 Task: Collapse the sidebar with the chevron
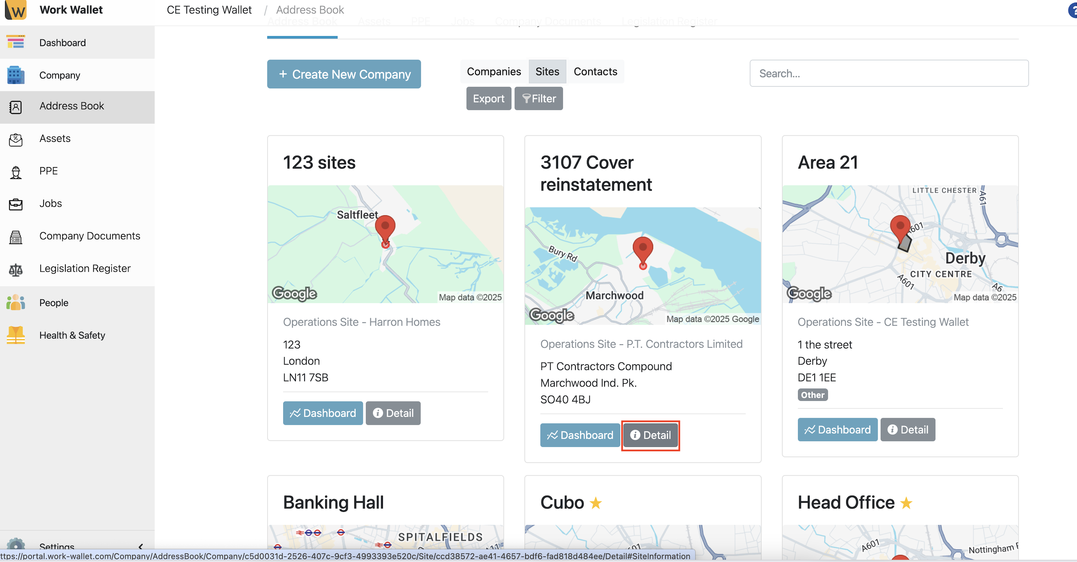pyautogui.click(x=141, y=546)
